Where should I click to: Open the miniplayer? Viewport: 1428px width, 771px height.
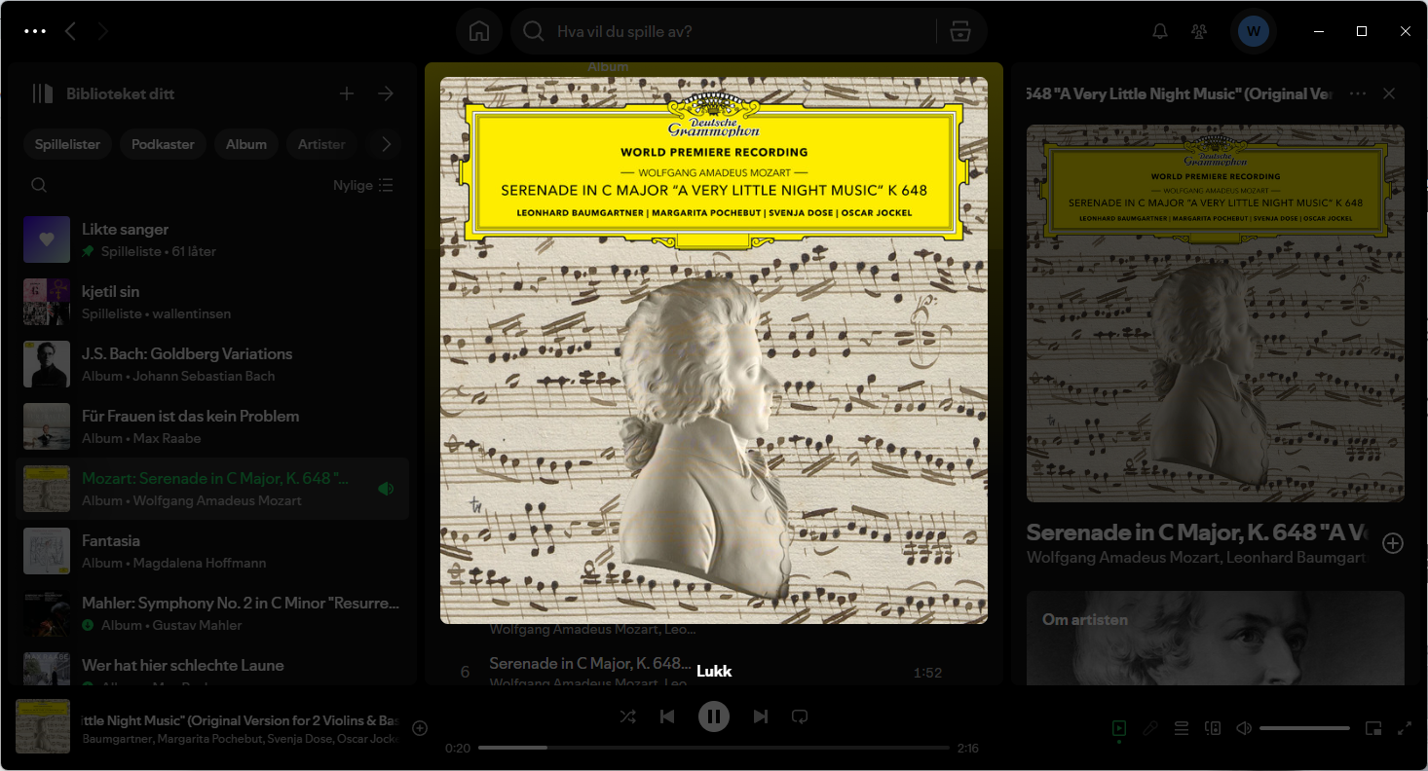pos(1373,728)
